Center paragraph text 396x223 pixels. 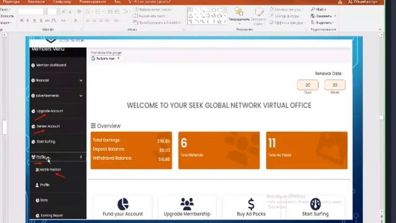(x=95, y=20)
